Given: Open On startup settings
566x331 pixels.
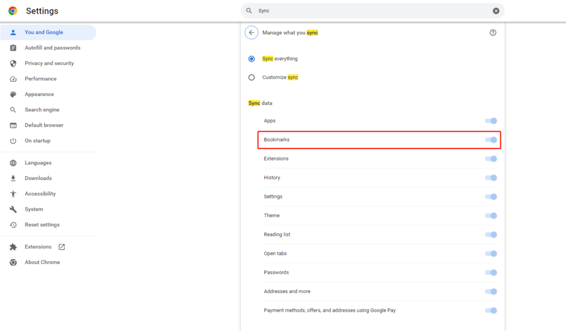Looking at the screenshot, I should [49, 141].
